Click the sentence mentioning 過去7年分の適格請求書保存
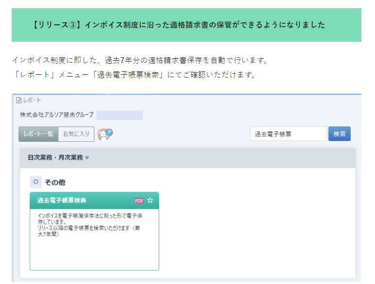The image size is (375, 284). [140, 61]
